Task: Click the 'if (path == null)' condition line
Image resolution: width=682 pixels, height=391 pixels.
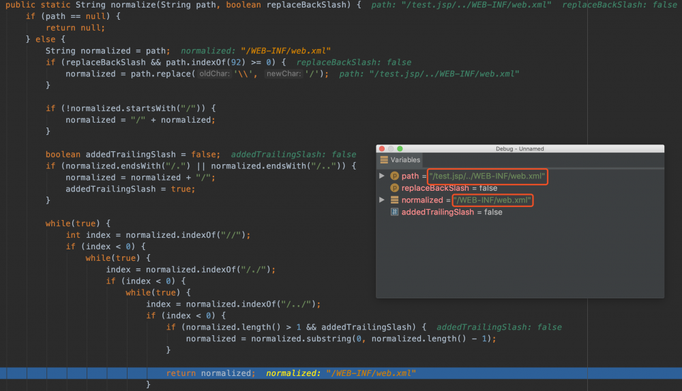Action: click(73, 16)
